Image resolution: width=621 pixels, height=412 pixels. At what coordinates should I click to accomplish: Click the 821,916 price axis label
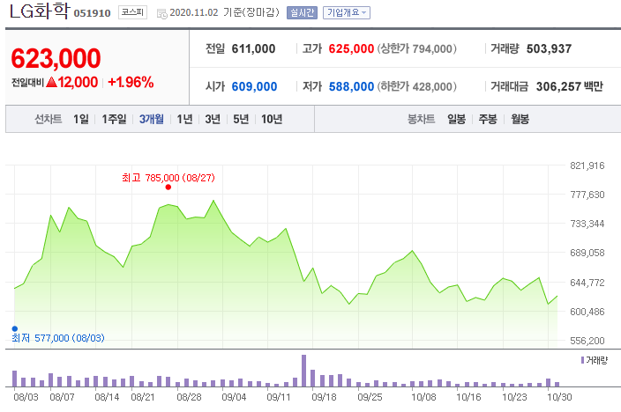[587, 166]
